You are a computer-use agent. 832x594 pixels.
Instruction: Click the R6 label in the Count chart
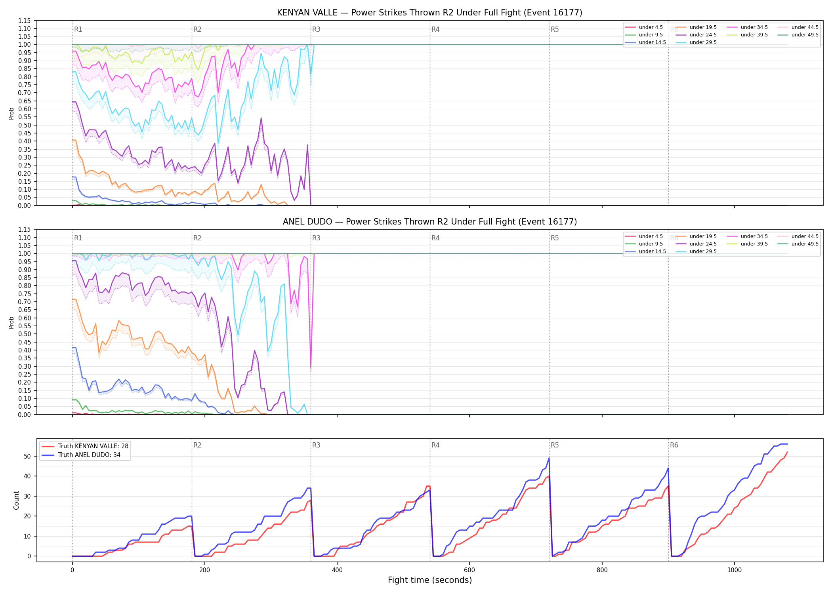[x=674, y=445]
